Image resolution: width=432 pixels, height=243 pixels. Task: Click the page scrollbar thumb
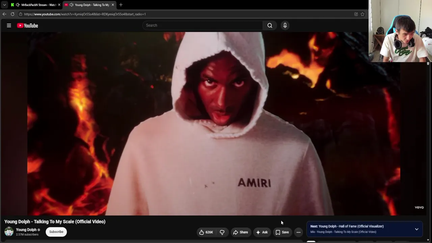(428, 63)
